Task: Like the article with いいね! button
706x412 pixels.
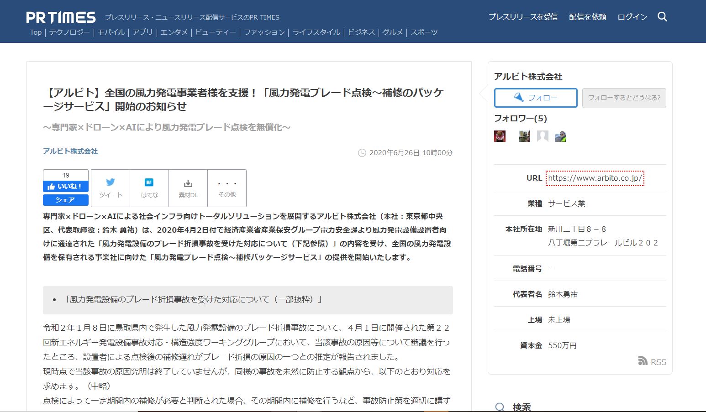Action: coord(66,187)
